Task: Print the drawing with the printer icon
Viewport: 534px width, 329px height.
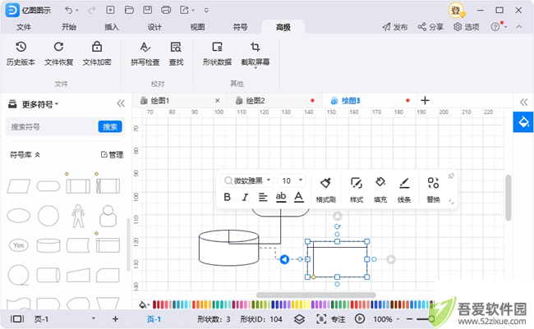Action: [166, 10]
